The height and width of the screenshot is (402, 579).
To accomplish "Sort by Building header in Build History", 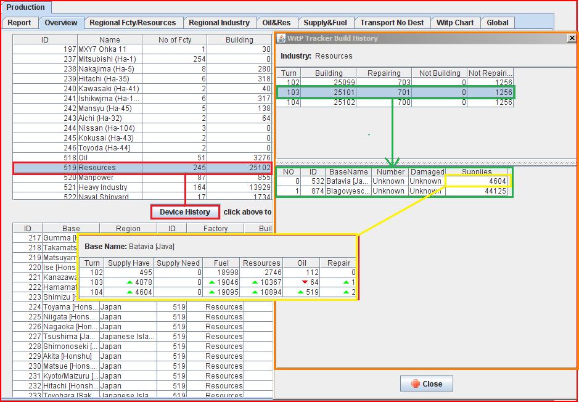I will point(329,73).
